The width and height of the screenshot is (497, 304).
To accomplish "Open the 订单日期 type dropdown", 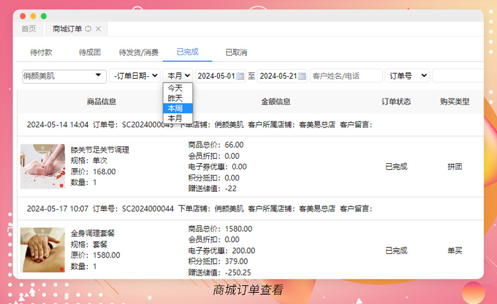I will pyautogui.click(x=135, y=76).
